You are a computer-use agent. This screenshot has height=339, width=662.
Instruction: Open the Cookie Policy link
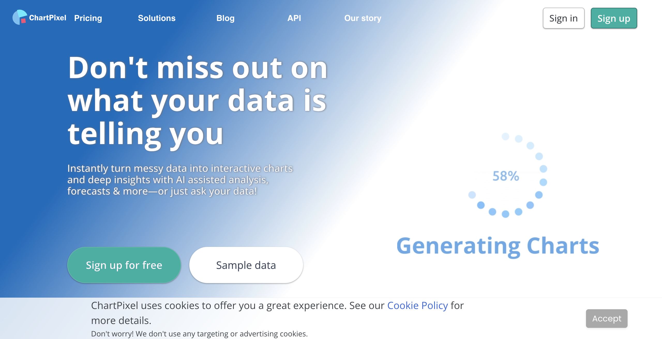pos(417,306)
